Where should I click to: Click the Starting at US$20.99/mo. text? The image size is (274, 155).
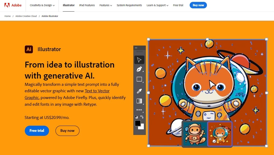point(47,118)
